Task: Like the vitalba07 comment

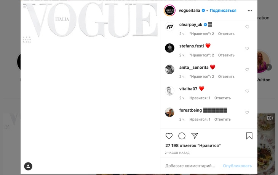Action: click(247, 91)
